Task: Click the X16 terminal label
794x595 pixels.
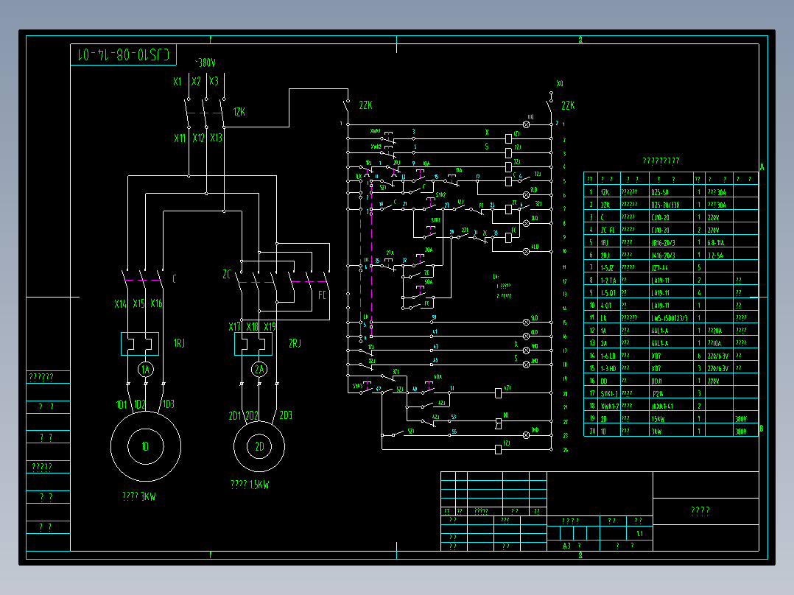Action: click(x=156, y=303)
